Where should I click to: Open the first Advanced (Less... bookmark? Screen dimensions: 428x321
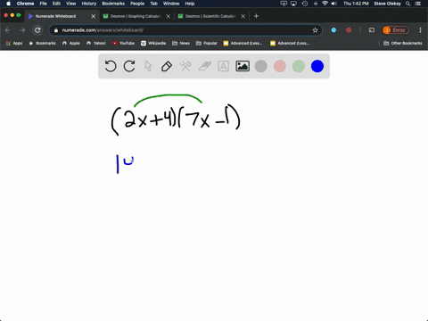pyautogui.click(x=243, y=43)
